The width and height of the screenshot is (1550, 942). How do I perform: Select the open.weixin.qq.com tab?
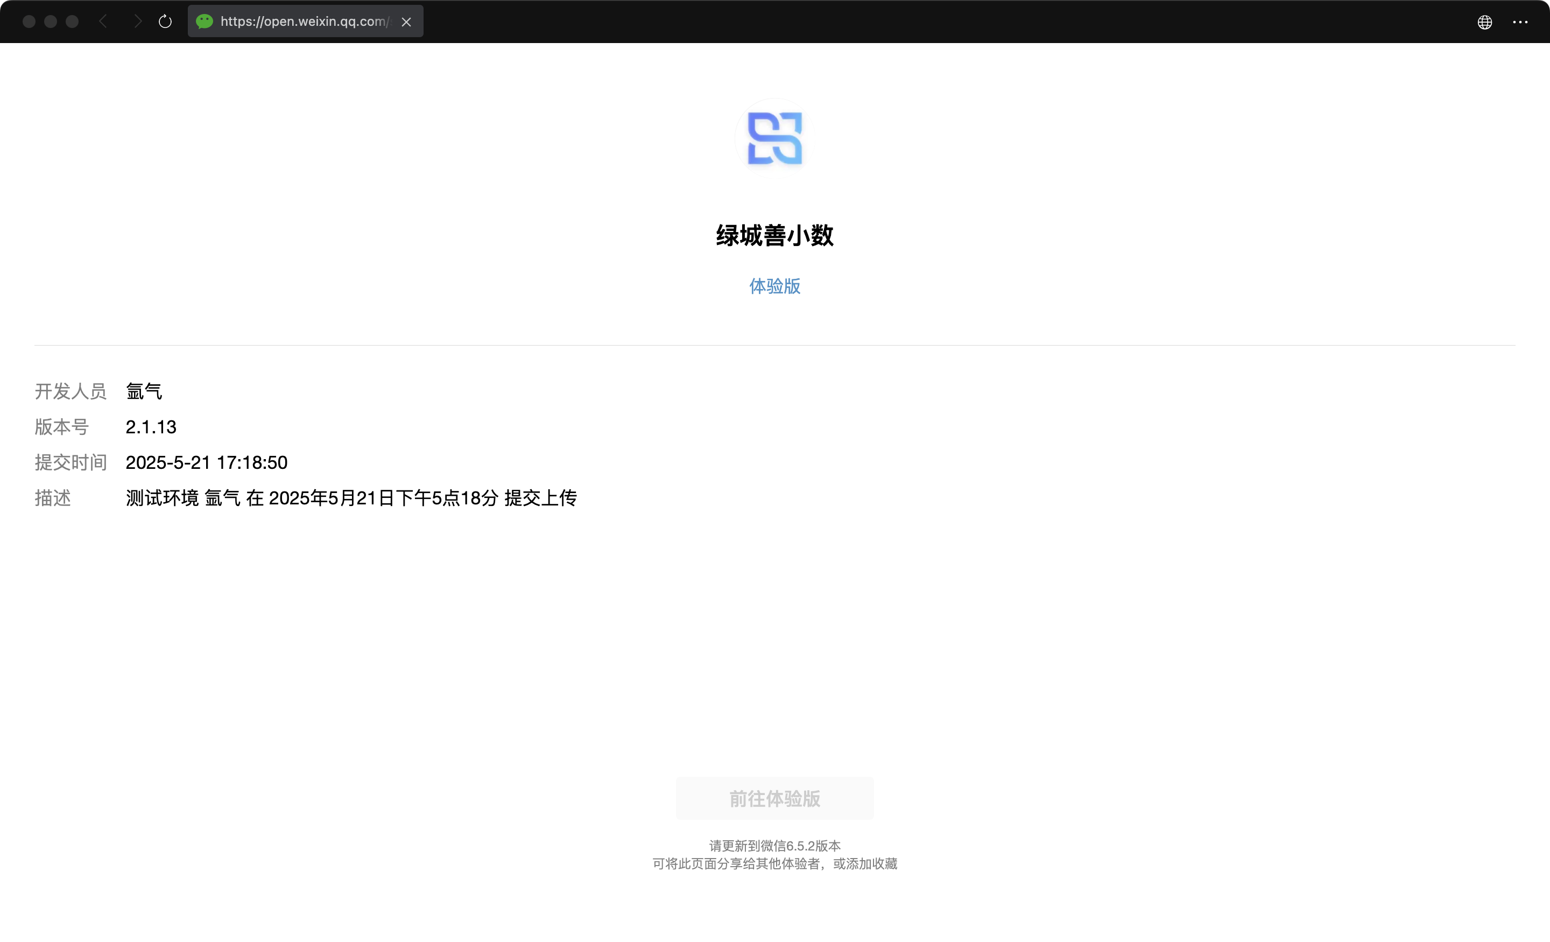[x=305, y=22]
